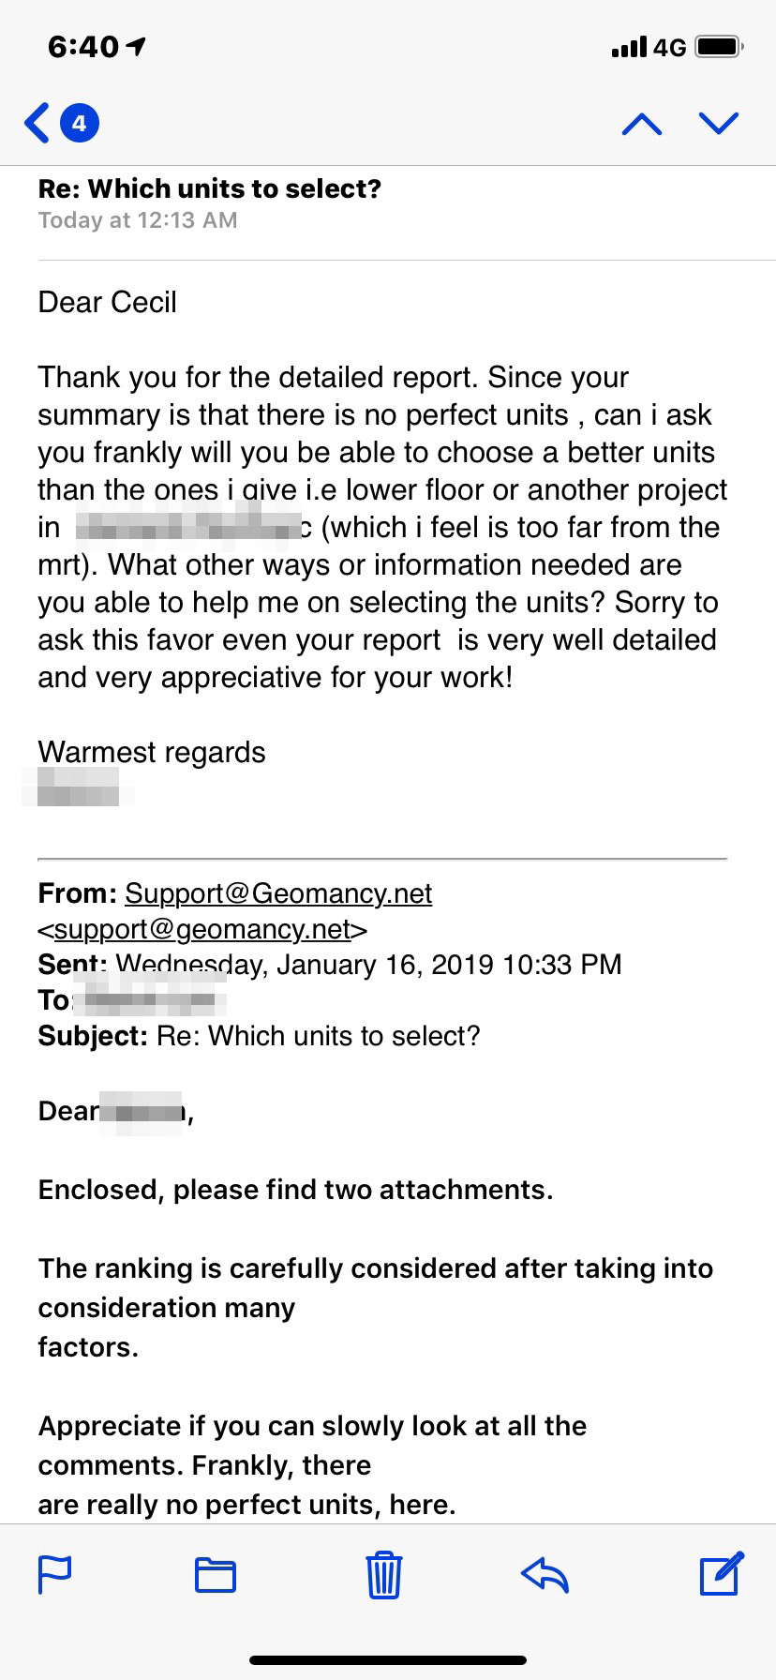The image size is (776, 1680).
Task: Move email to a folder
Action: 215,1575
